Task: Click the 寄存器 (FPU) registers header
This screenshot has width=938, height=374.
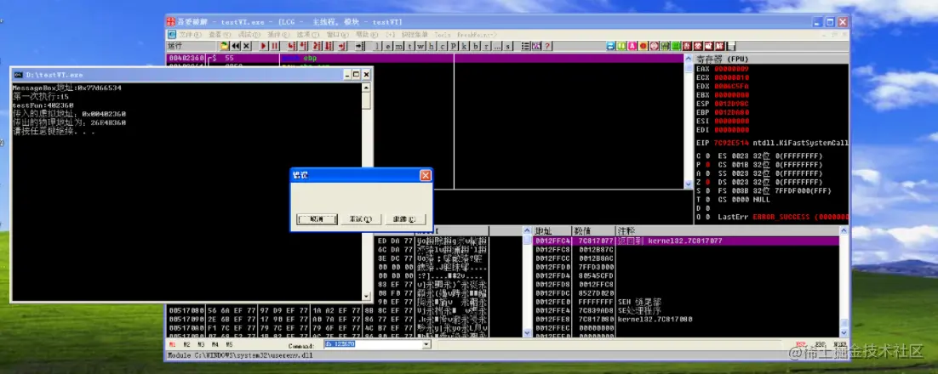Action: click(771, 59)
